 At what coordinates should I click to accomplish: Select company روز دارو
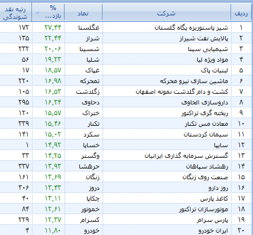coord(218,188)
